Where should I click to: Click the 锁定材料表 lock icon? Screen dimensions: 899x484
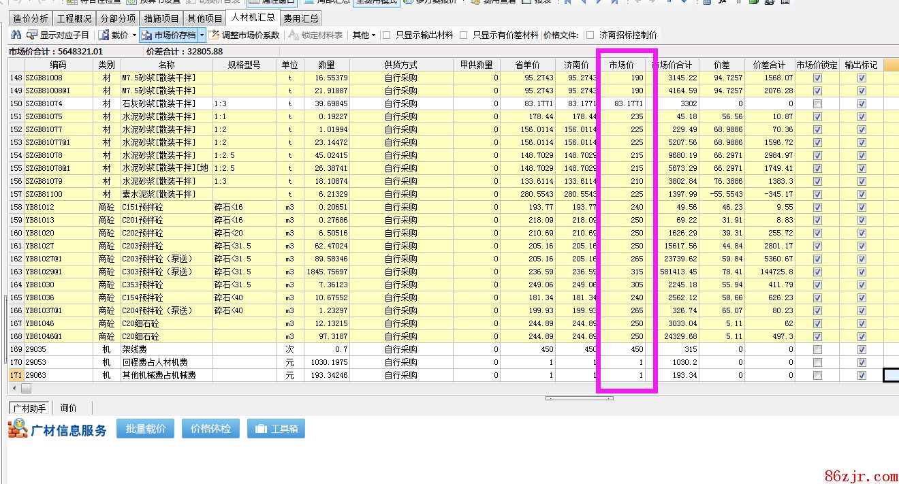(294, 35)
